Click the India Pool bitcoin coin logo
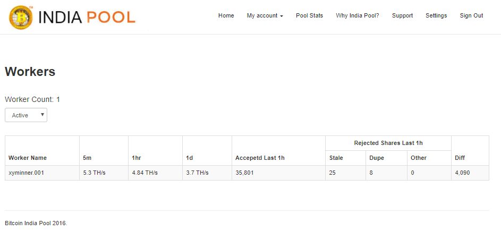 click(21, 17)
